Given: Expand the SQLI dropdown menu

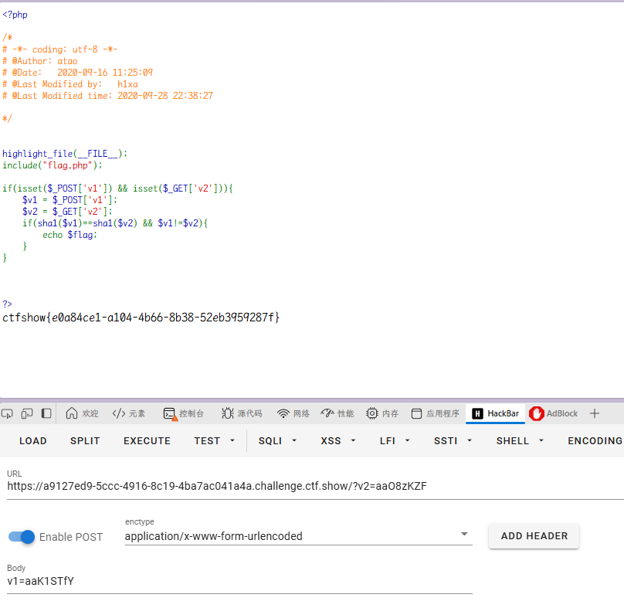Looking at the screenshot, I should (277, 441).
